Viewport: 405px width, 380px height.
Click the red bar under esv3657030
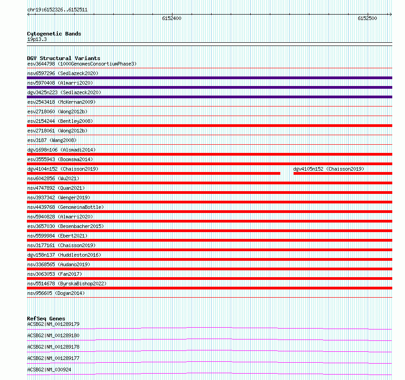pyautogui.click(x=209, y=231)
